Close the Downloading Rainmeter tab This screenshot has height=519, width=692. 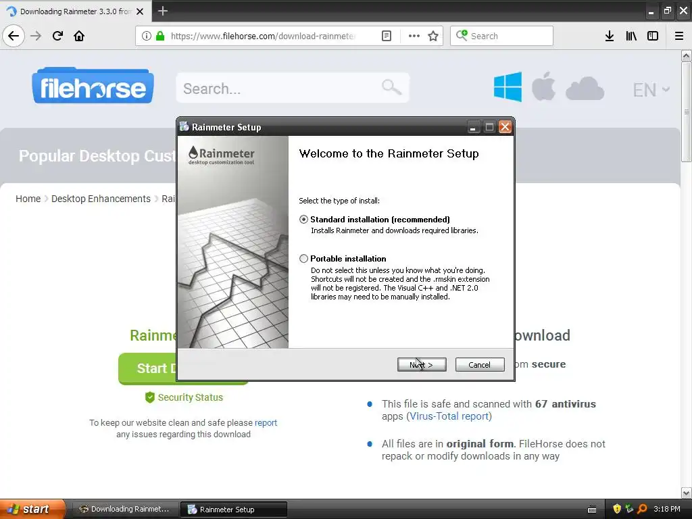coord(140,11)
